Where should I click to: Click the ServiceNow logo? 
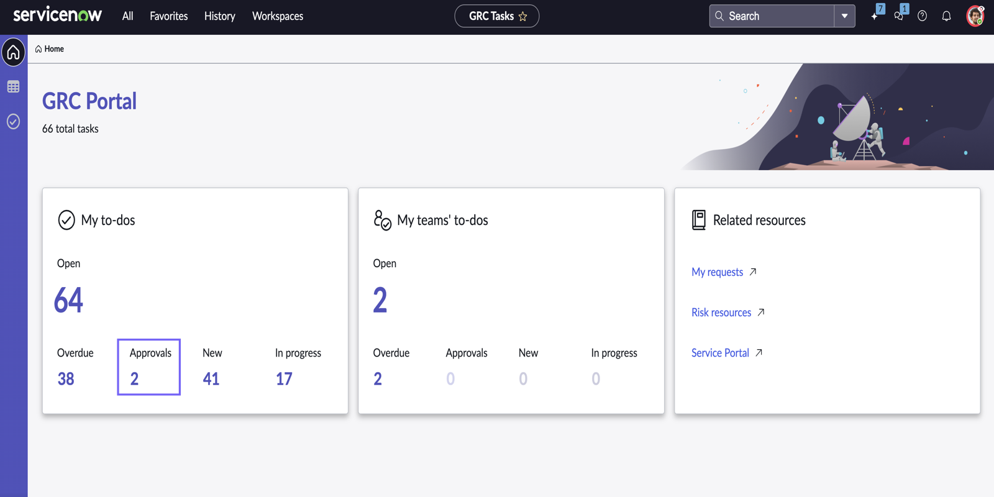coord(57,16)
